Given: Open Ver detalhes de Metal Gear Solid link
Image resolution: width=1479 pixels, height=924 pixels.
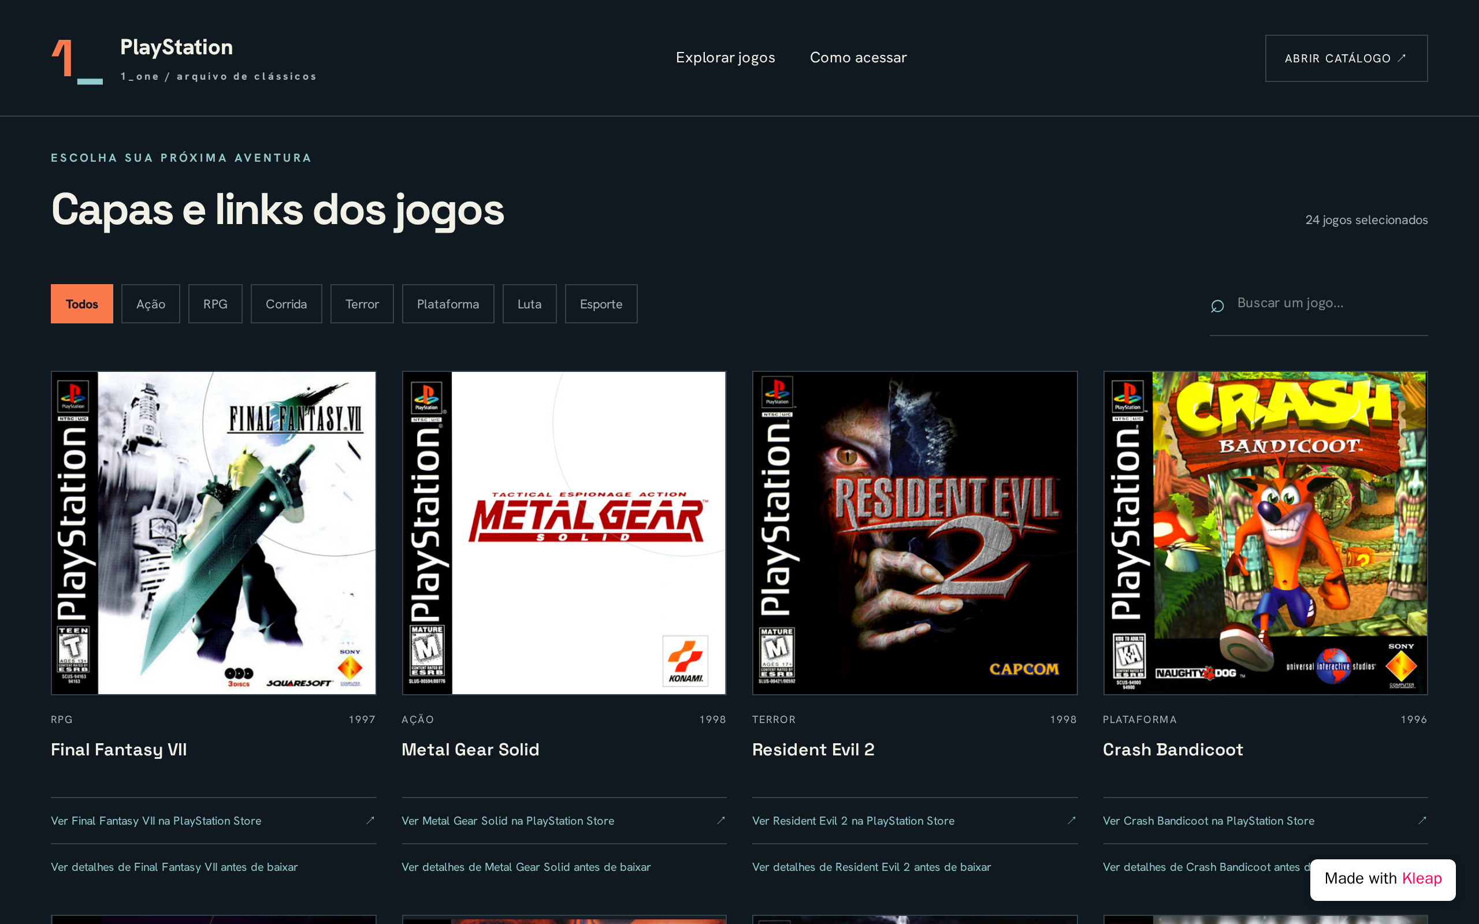Looking at the screenshot, I should click(526, 867).
